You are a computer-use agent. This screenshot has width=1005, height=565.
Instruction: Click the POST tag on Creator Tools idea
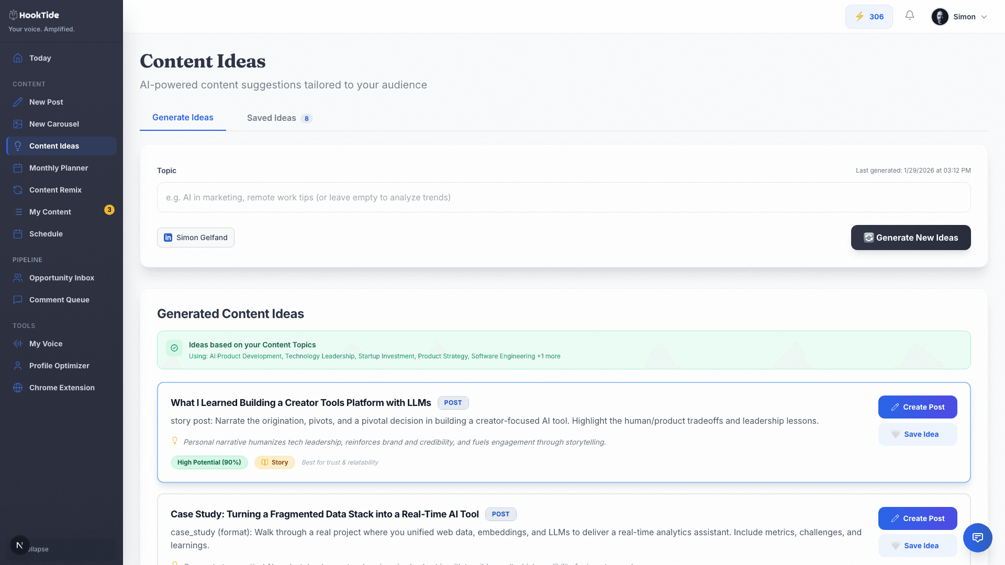point(453,403)
